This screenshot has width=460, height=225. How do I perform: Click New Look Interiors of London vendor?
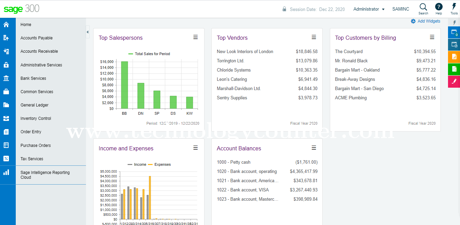coord(245,52)
